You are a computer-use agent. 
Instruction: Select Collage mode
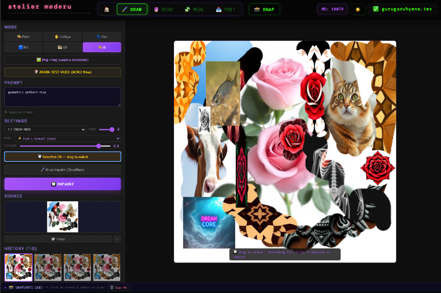[63, 37]
